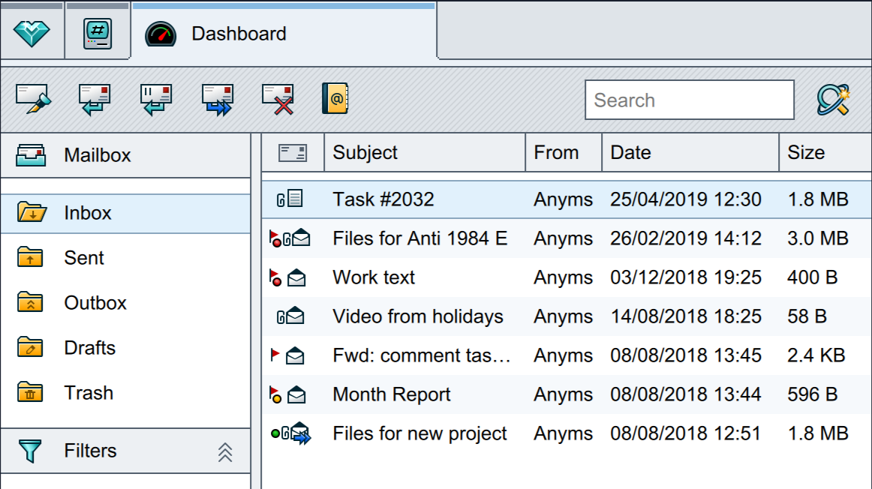Sort messages by Date column header
Screen dimensions: 872x489
(x=630, y=153)
